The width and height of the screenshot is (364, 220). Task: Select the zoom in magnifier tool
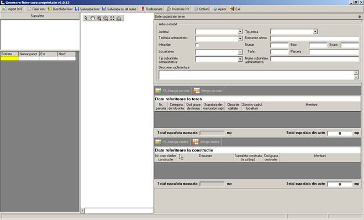(x=99, y=18)
